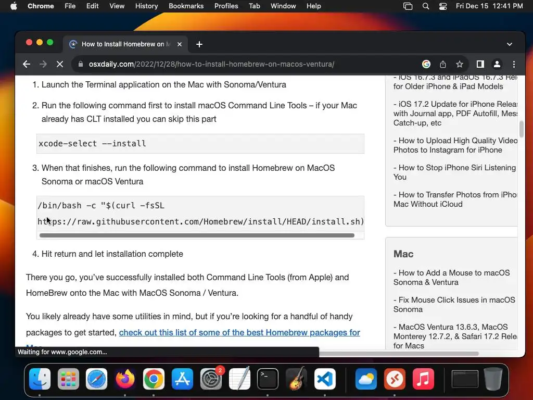
Task: Bookmark this page with the star
Action: point(459,64)
